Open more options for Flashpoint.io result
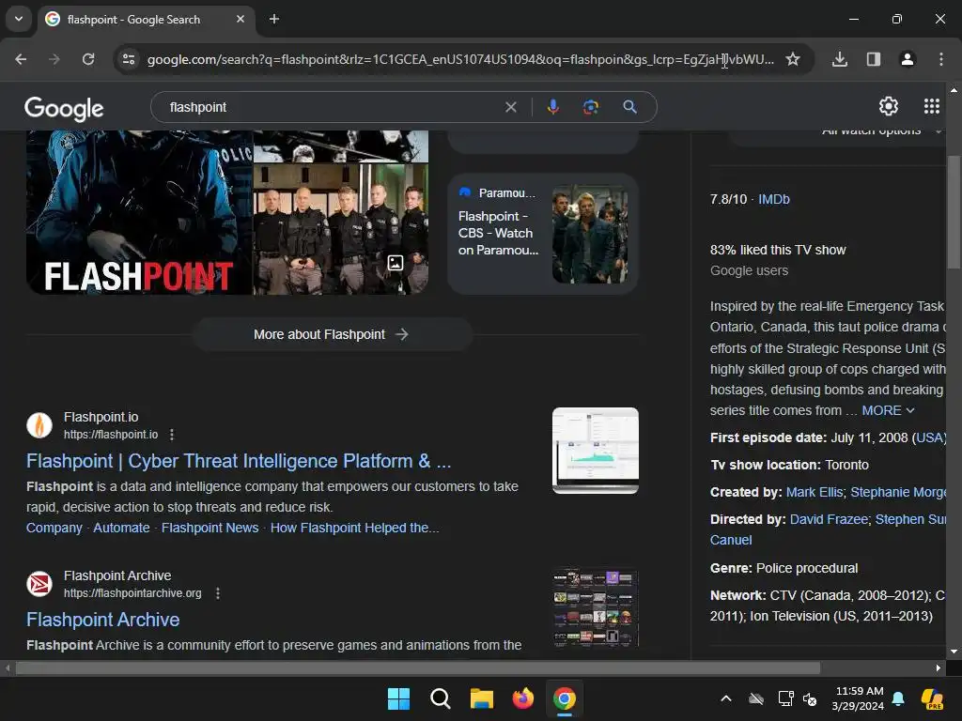 coord(172,435)
